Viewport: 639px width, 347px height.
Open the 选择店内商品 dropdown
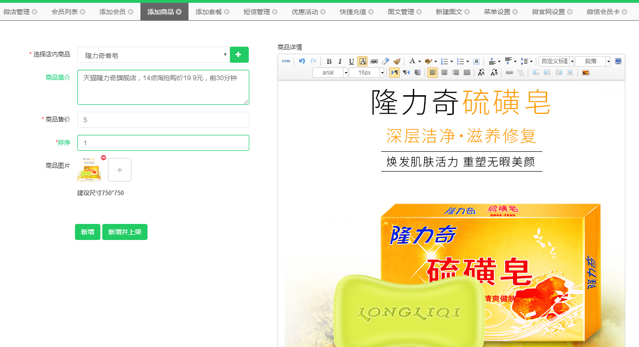coord(153,55)
